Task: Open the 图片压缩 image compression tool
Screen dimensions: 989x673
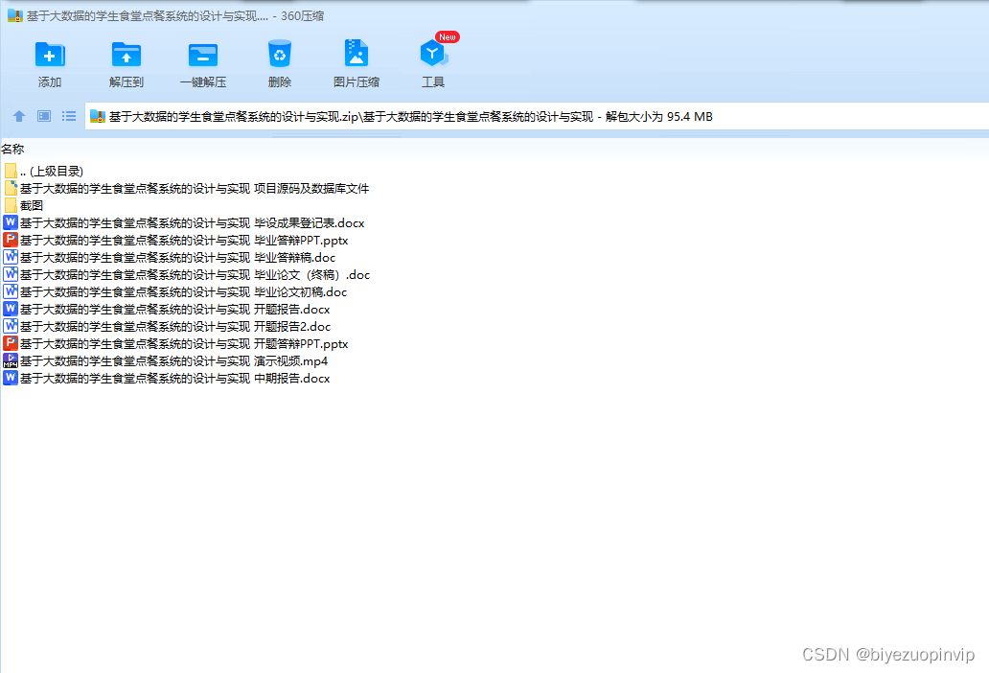Action: [356, 54]
